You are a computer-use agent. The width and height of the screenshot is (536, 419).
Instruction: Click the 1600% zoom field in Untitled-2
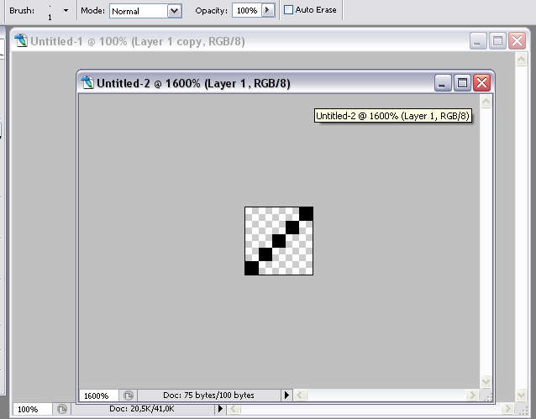click(99, 395)
